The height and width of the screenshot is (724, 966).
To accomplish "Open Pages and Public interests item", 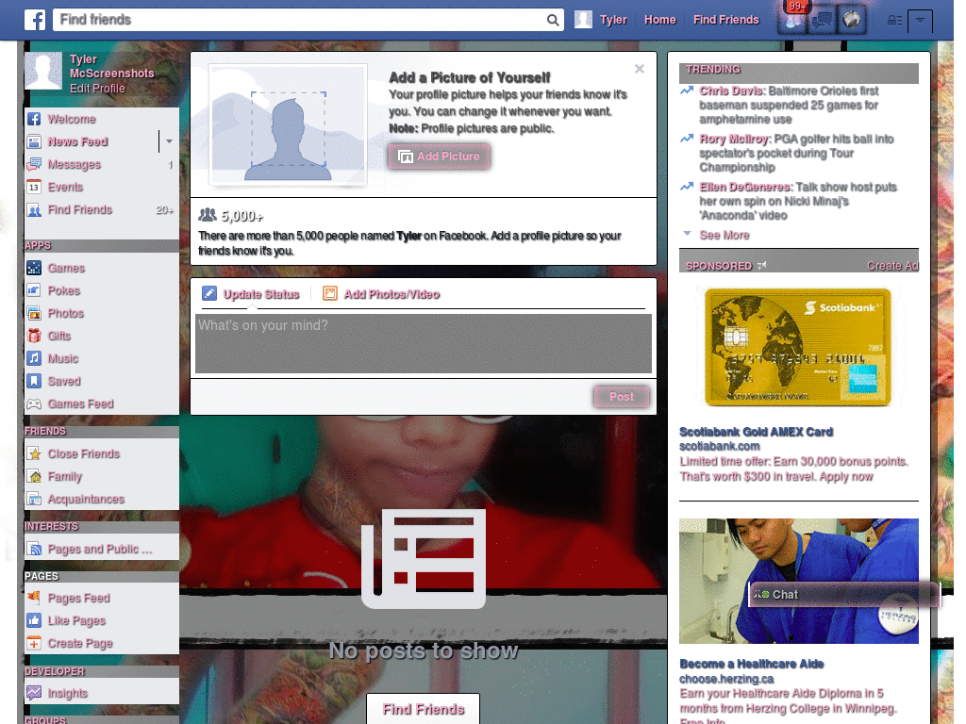I will click(x=102, y=549).
